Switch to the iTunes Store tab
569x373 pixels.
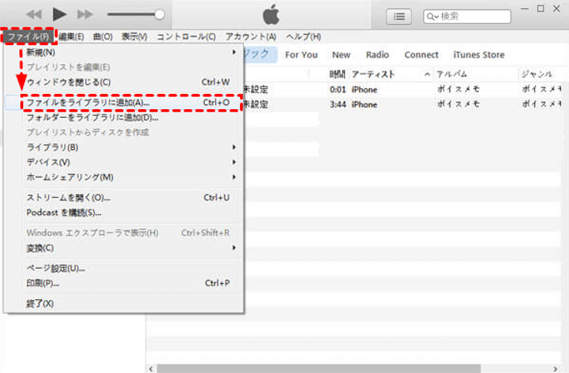478,55
